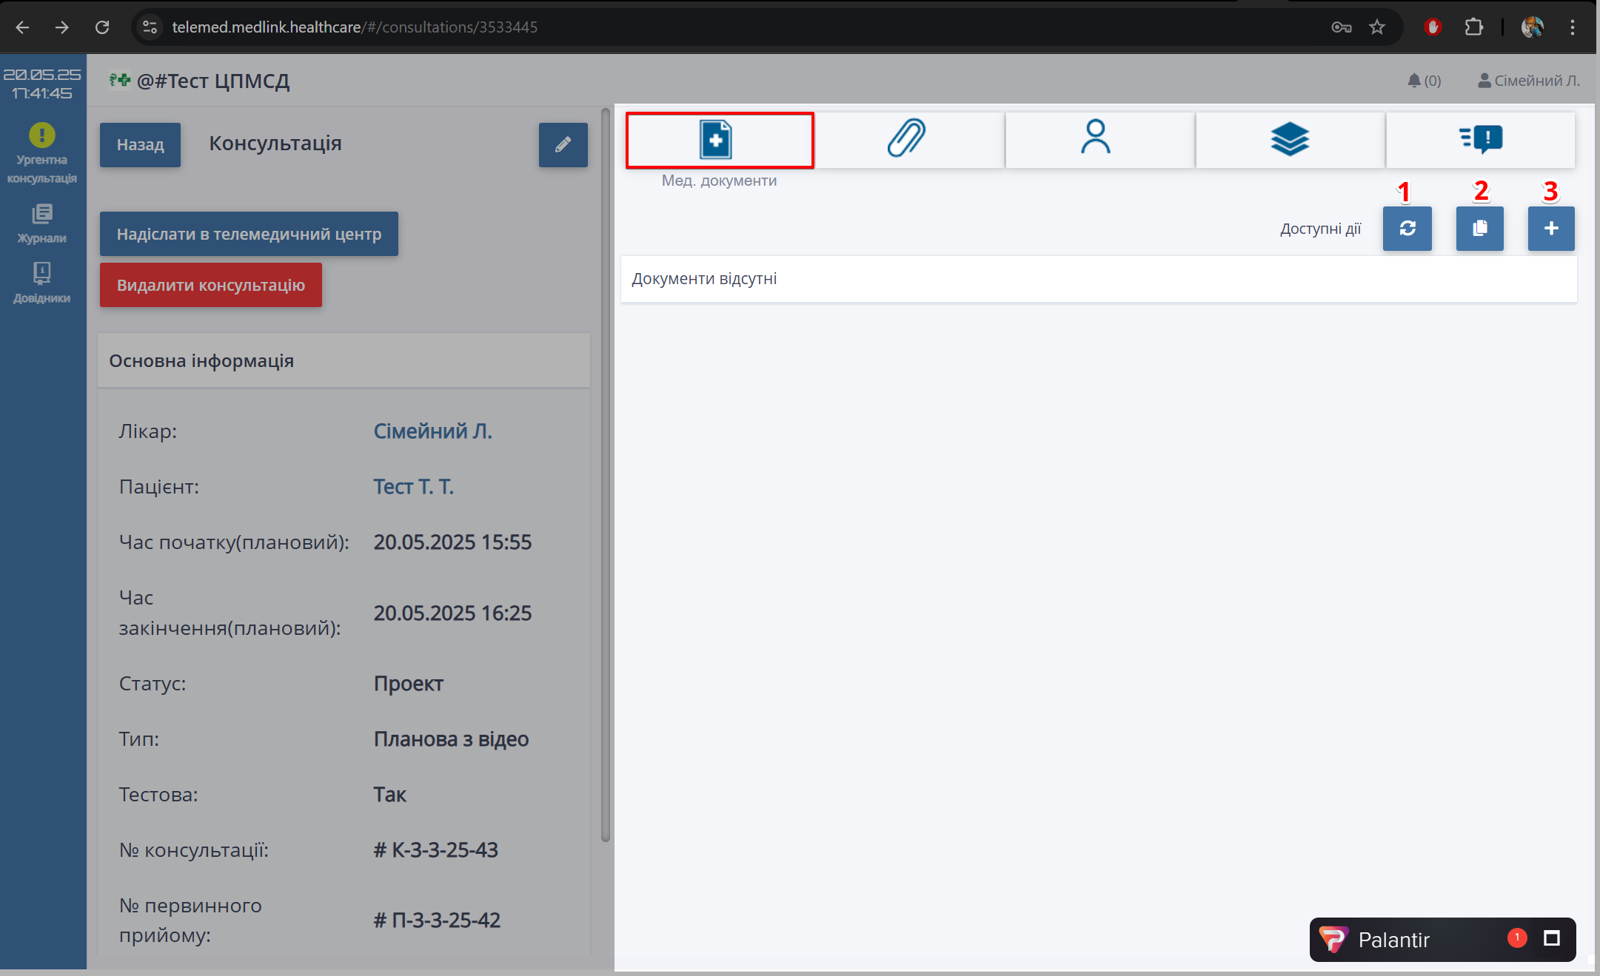Click the pencil edit consultation button
The image size is (1600, 976).
[563, 144]
